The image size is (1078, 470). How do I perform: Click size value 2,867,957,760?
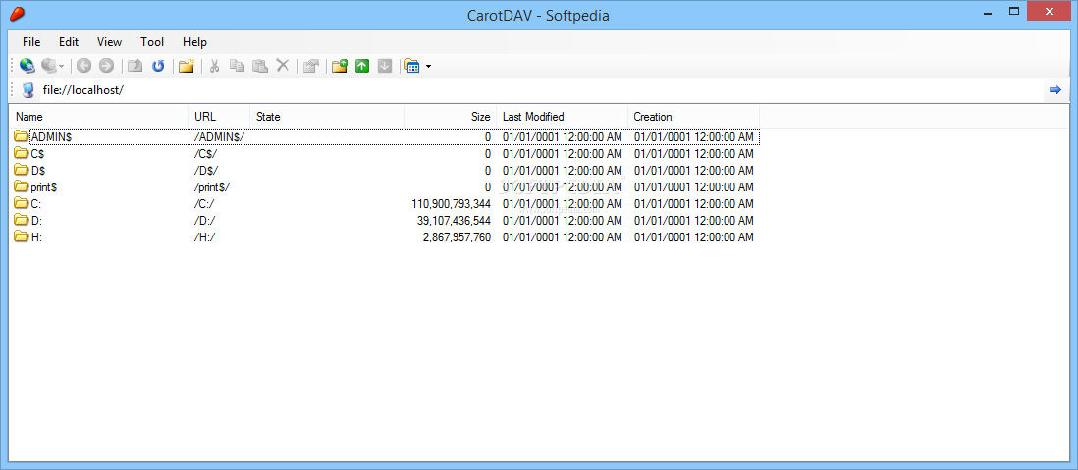coord(458,237)
